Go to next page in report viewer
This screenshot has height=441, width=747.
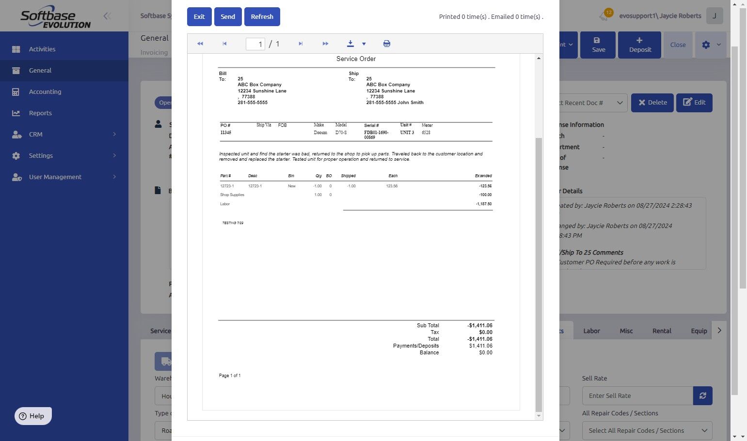[x=301, y=44]
